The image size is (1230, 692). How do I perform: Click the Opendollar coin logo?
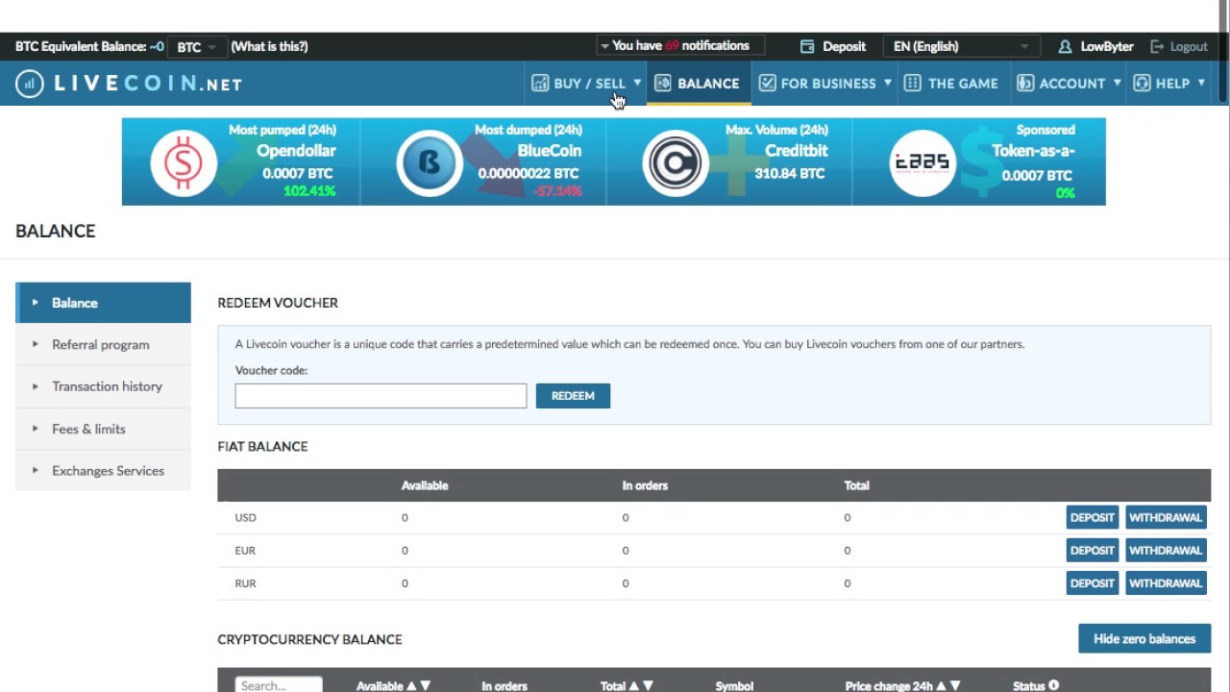point(184,163)
